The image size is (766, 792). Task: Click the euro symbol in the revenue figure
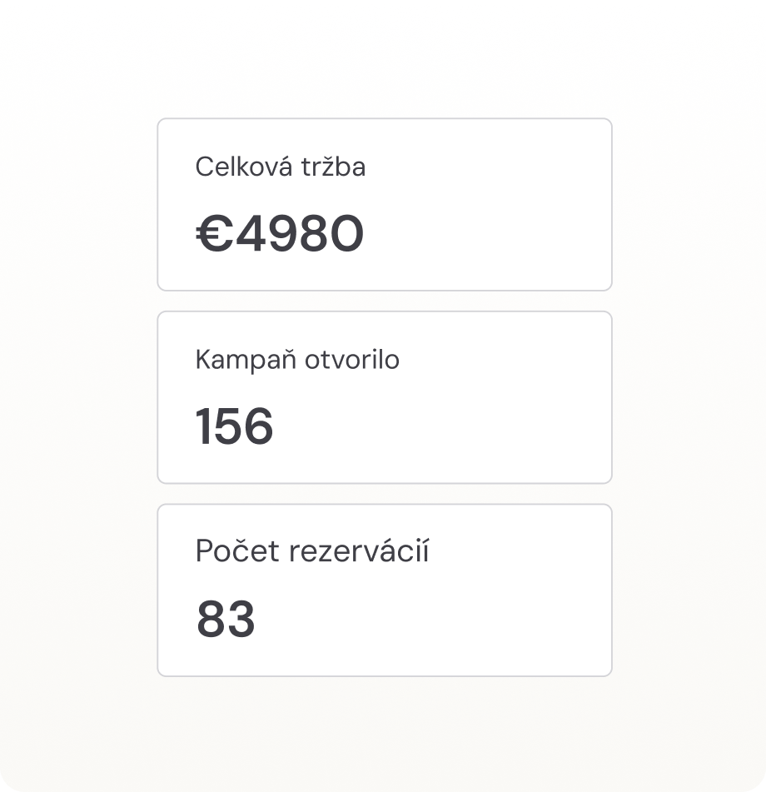[x=214, y=235]
